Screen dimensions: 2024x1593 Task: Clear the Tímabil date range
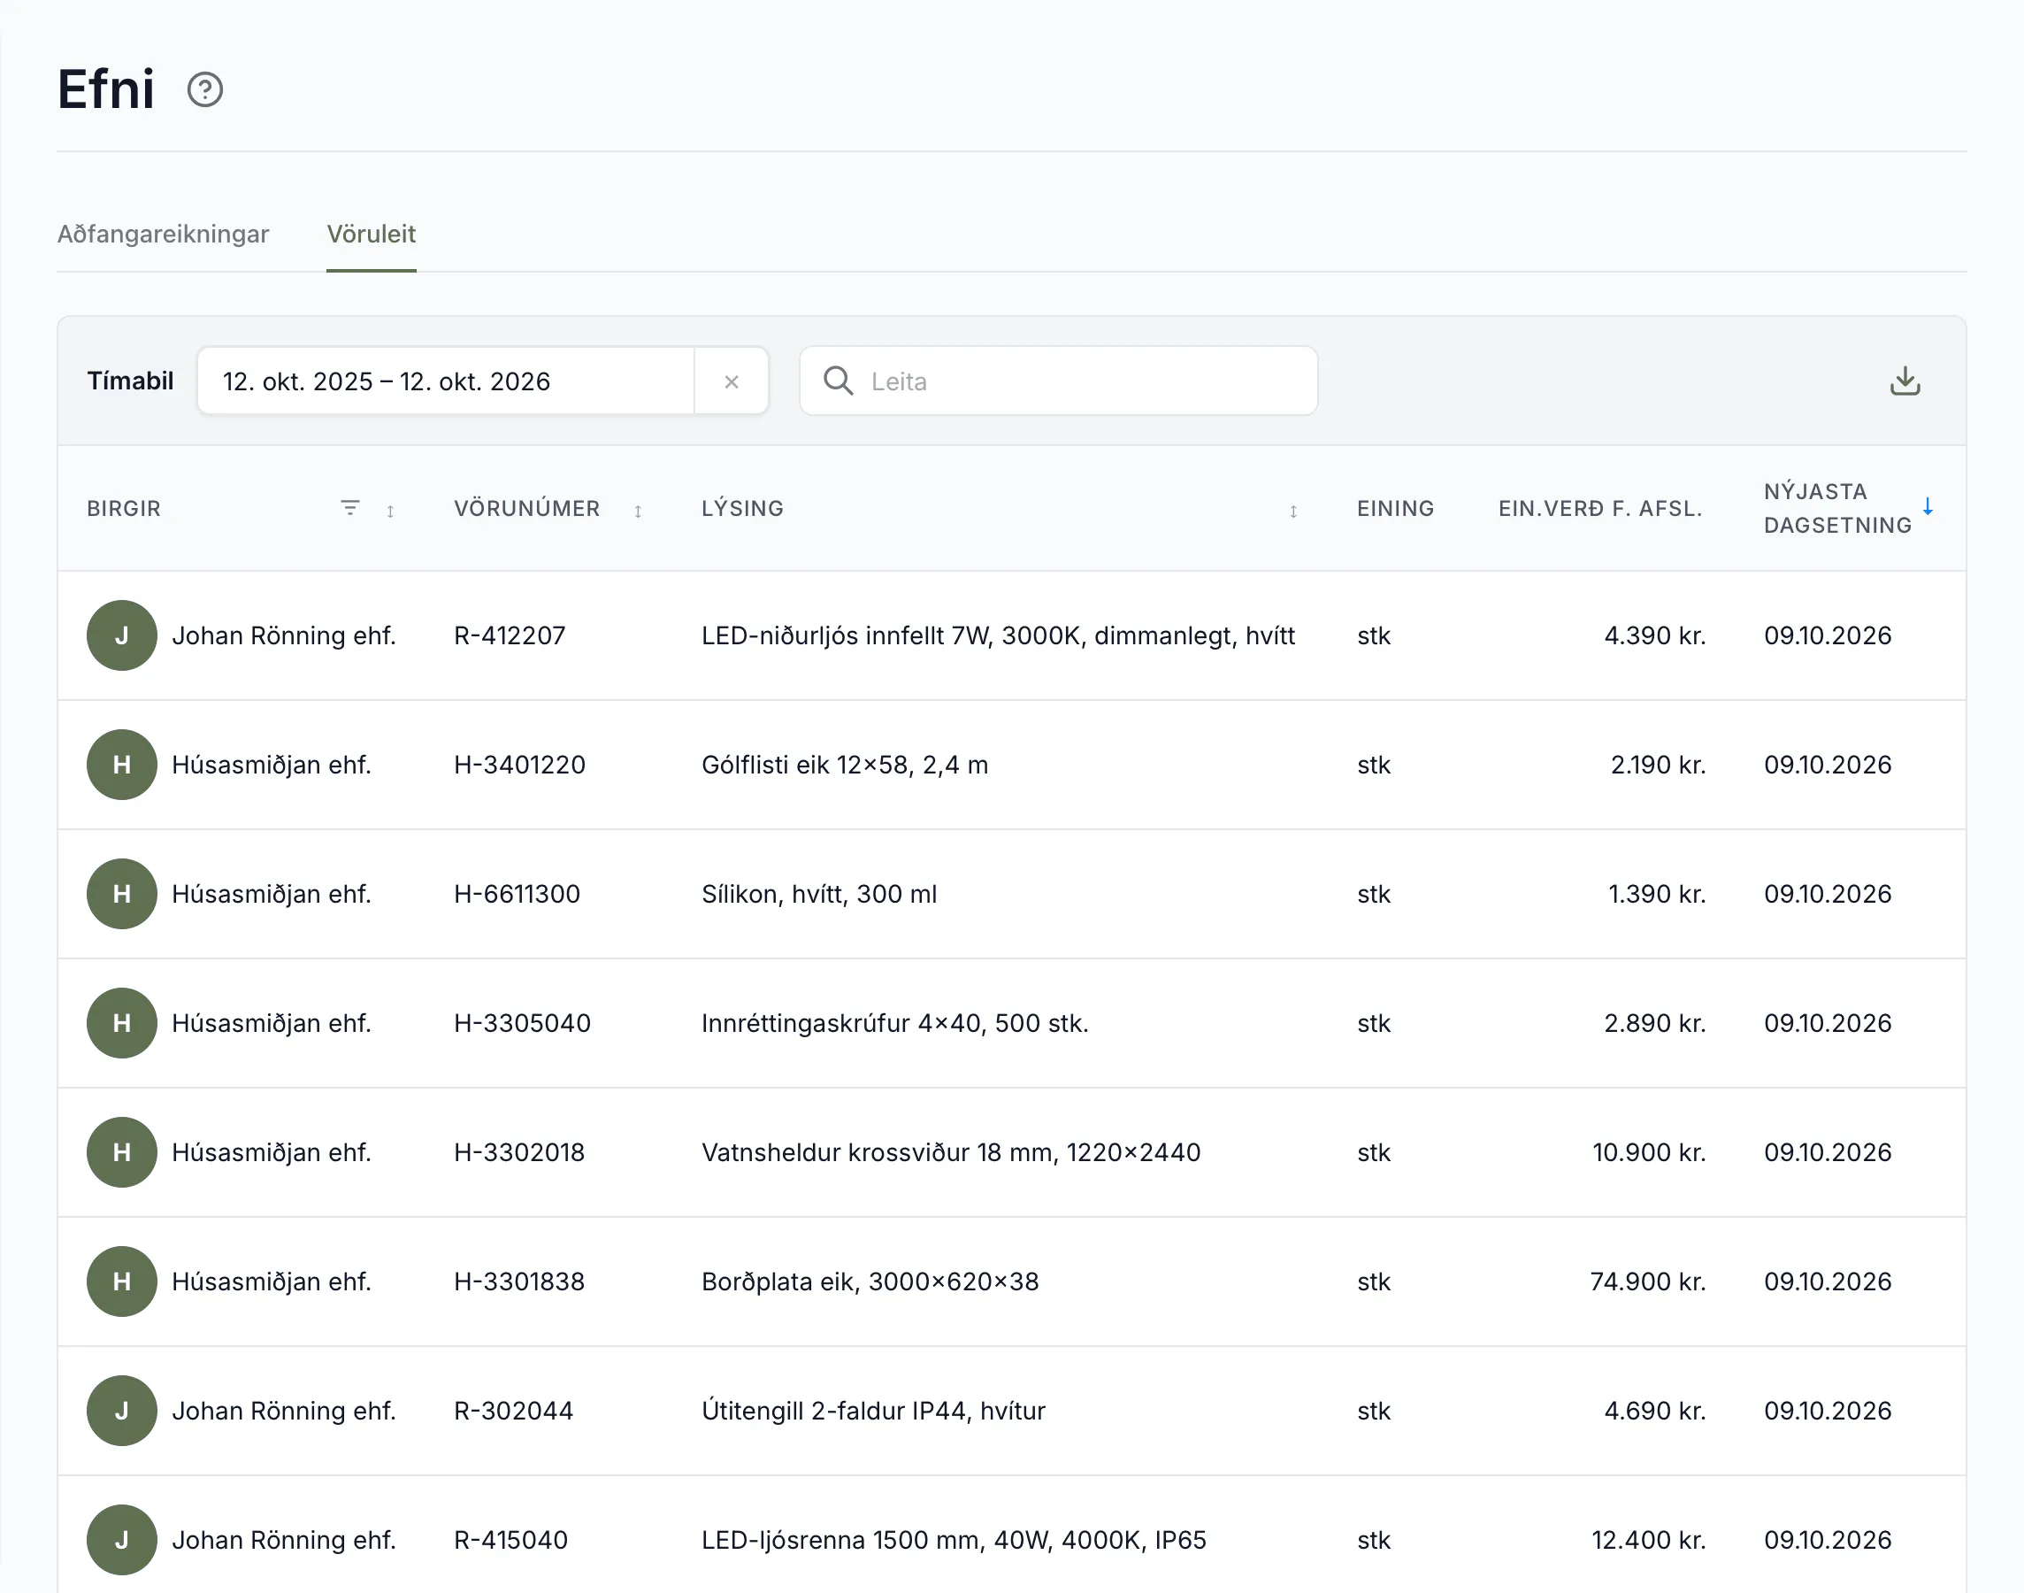[732, 381]
